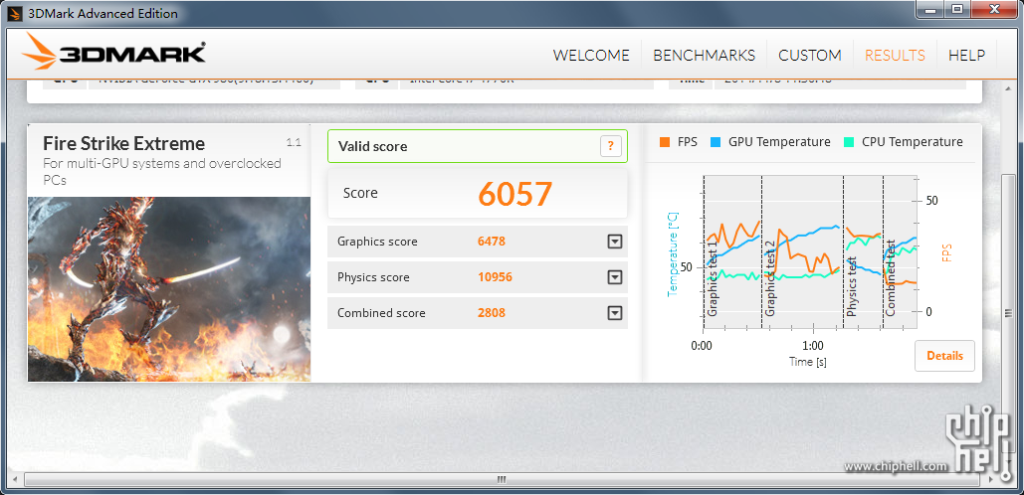Click the horizontal scrollbar left arrow
Viewport: 1024px width, 495px height.
[x=14, y=479]
